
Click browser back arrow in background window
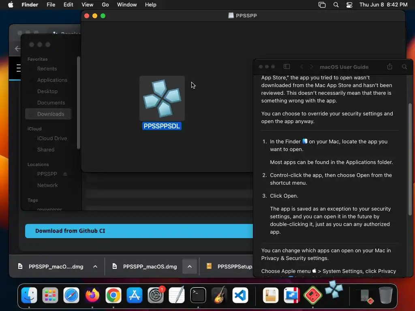pyautogui.click(x=17, y=49)
